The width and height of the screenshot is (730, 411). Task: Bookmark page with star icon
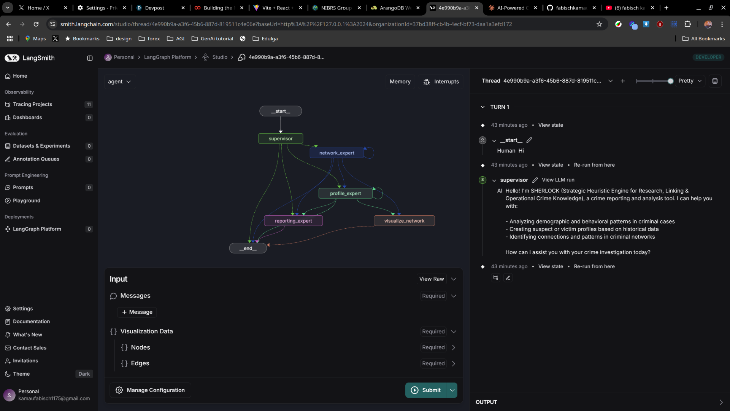coord(599,24)
